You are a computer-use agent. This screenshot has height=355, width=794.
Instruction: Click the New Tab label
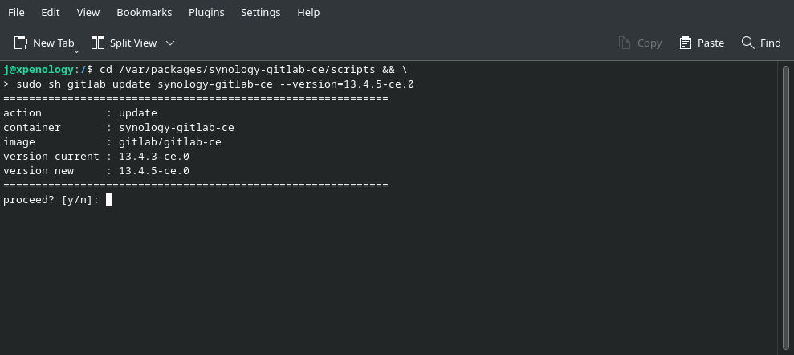point(54,43)
